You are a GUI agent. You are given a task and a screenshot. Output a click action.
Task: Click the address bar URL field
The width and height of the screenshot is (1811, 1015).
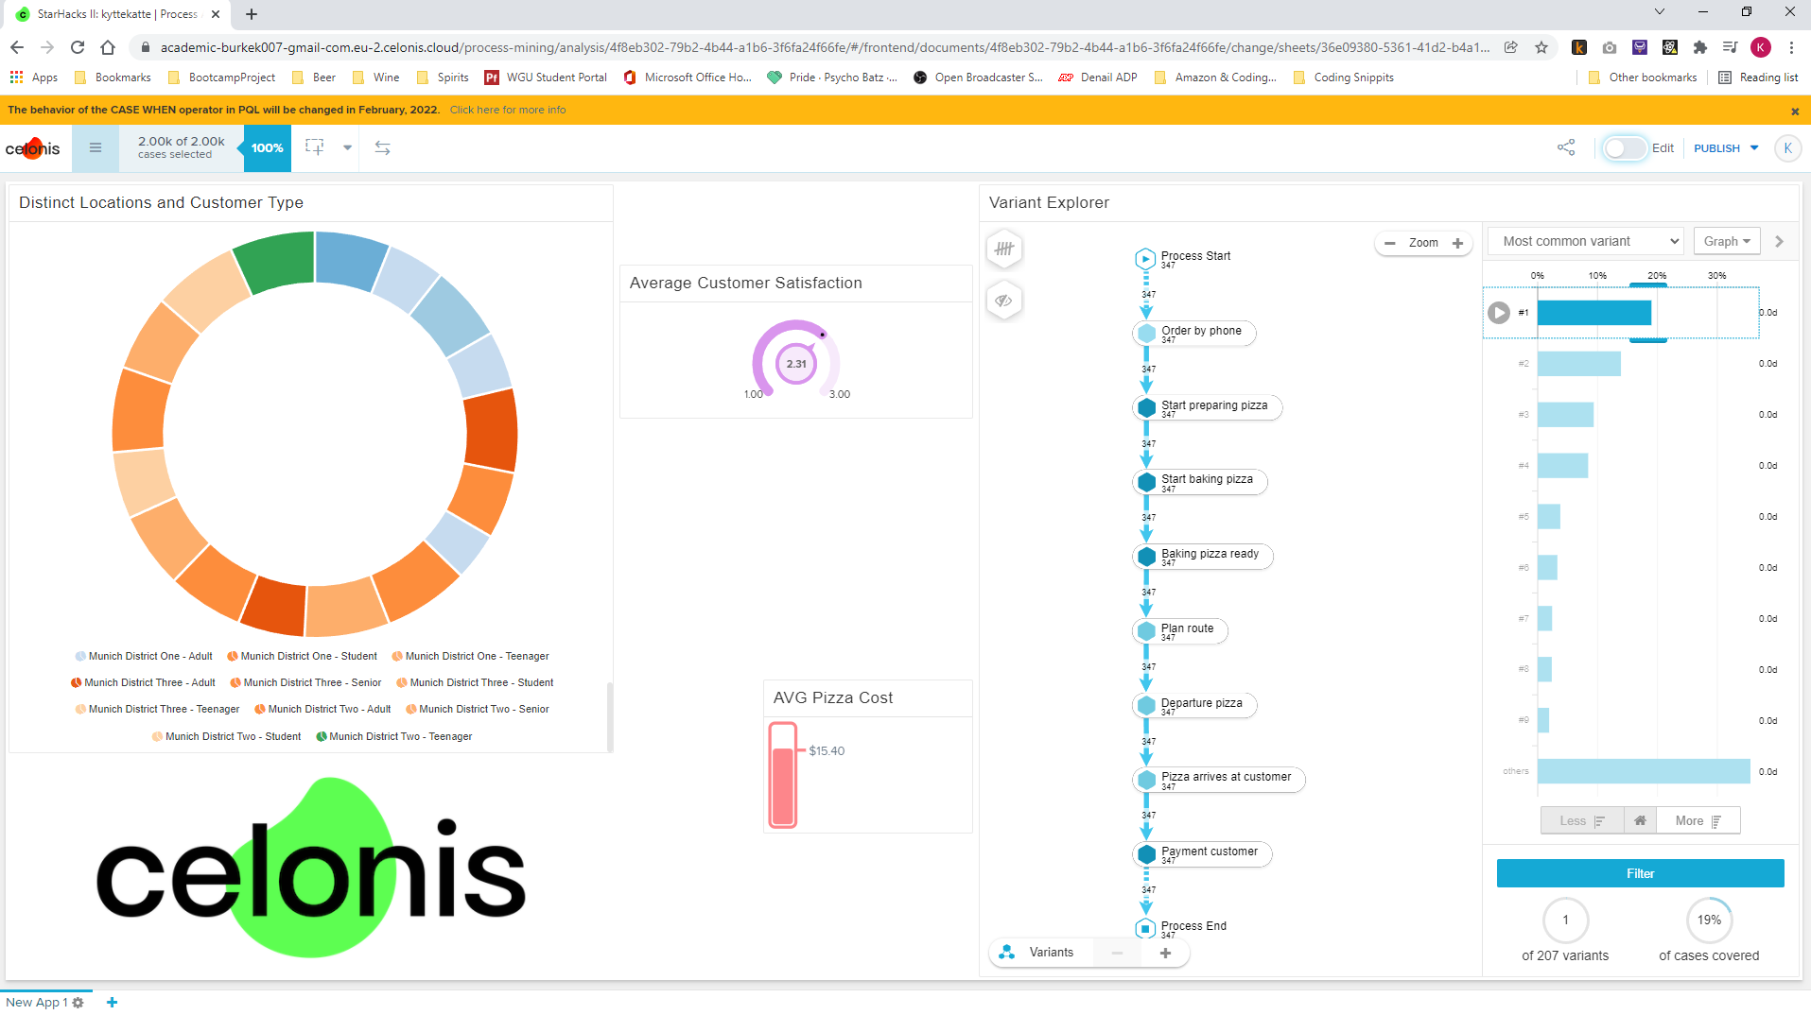click(x=825, y=47)
